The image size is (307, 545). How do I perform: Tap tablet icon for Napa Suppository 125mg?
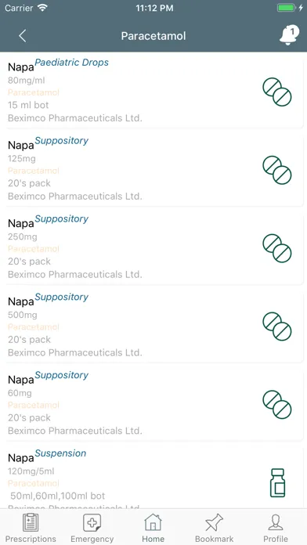[x=277, y=170]
